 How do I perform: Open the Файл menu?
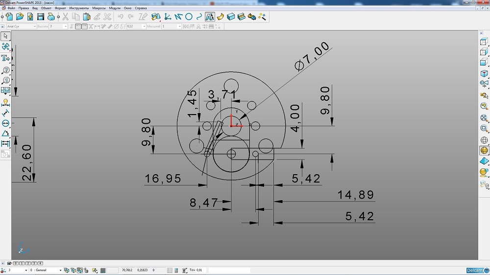click(11, 8)
